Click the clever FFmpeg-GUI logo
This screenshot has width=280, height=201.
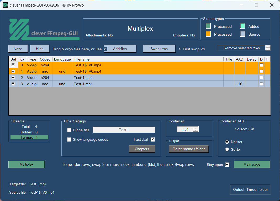coord(44,29)
